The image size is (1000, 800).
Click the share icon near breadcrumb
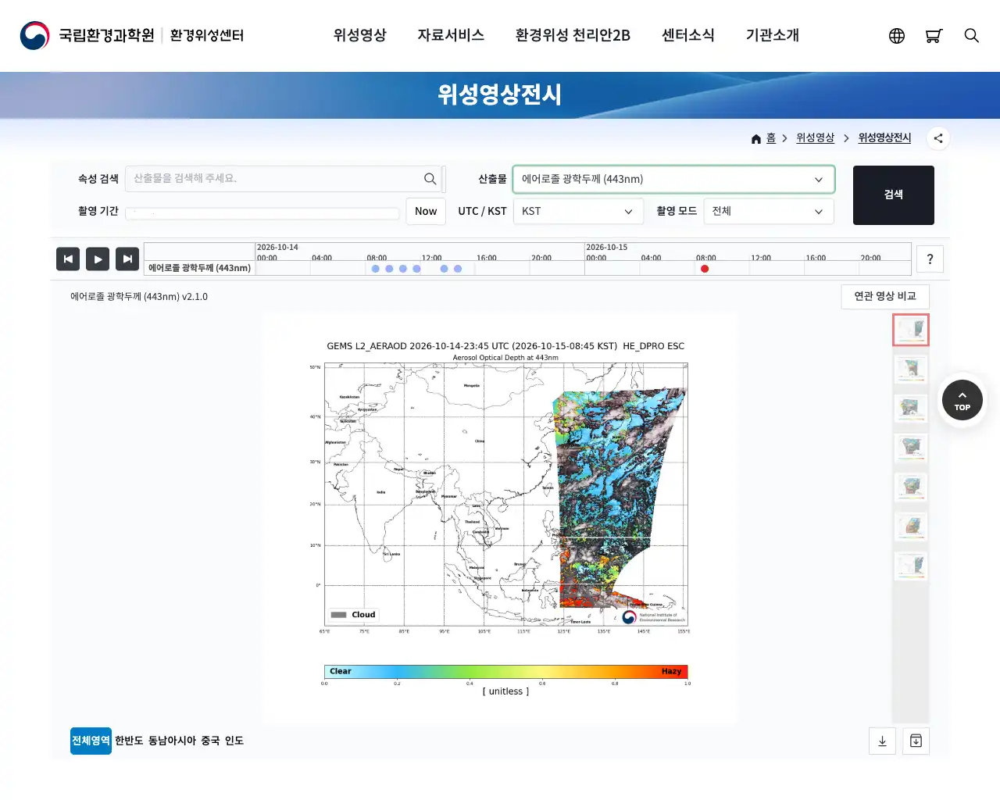click(938, 138)
